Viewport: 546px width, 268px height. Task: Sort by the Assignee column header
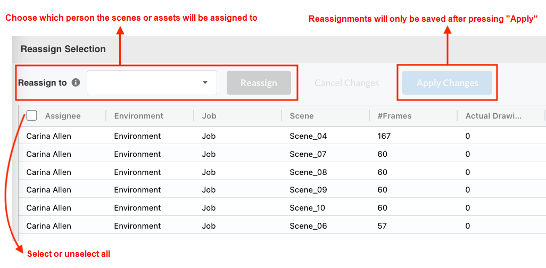[x=63, y=116]
